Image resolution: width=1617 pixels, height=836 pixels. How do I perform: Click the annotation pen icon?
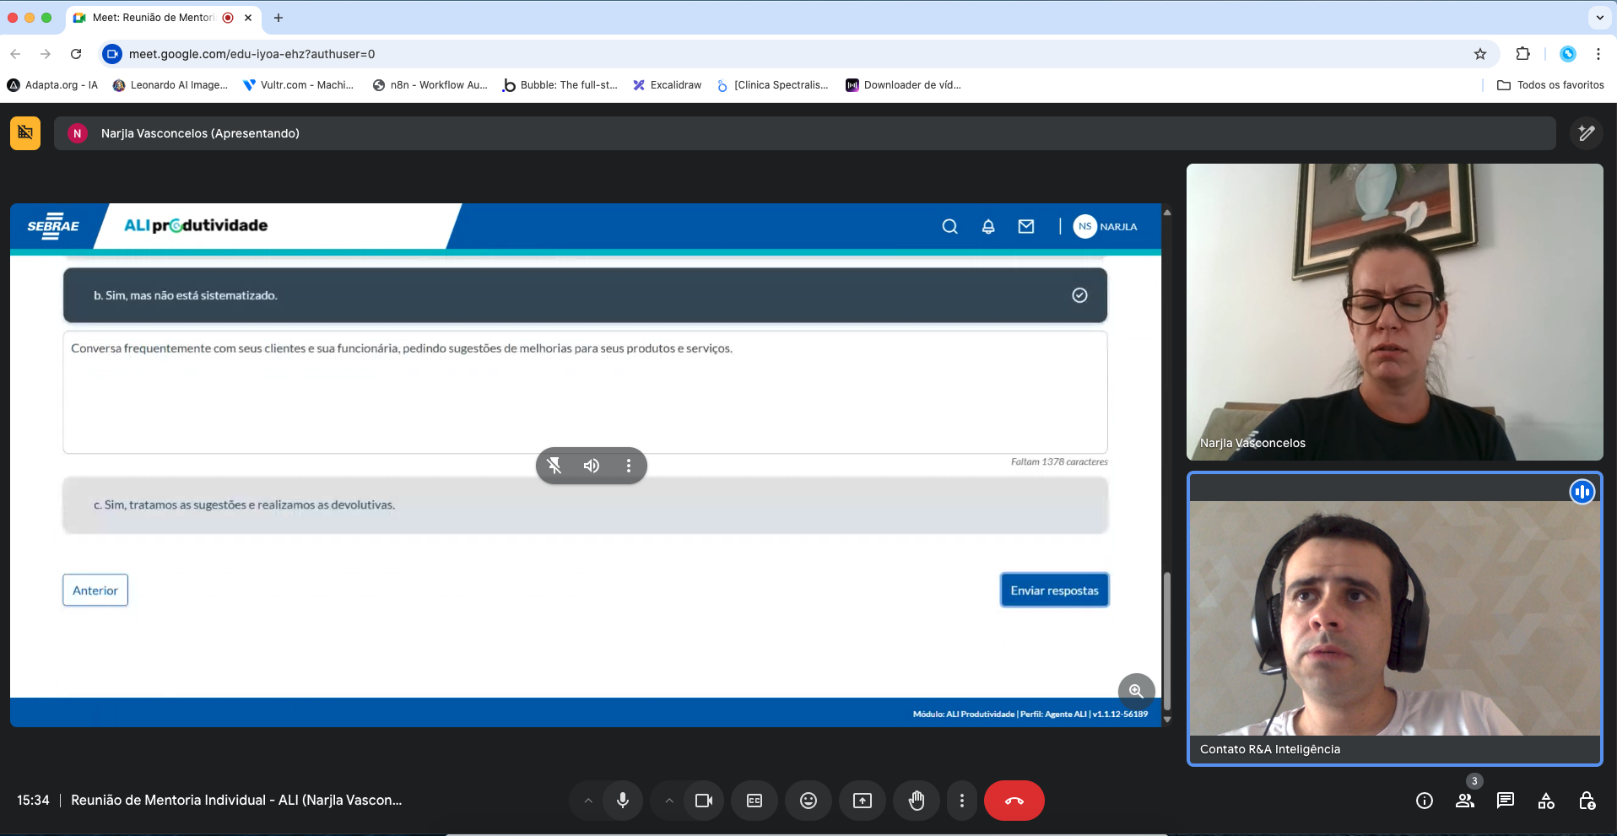tap(1587, 133)
